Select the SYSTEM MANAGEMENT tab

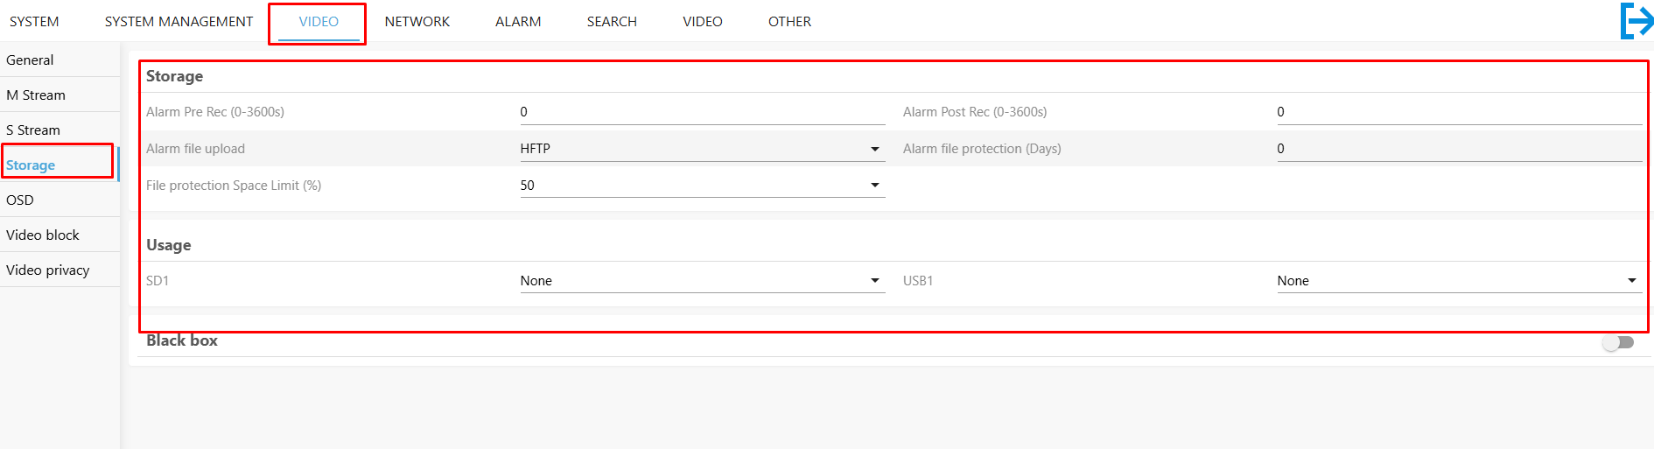(179, 22)
